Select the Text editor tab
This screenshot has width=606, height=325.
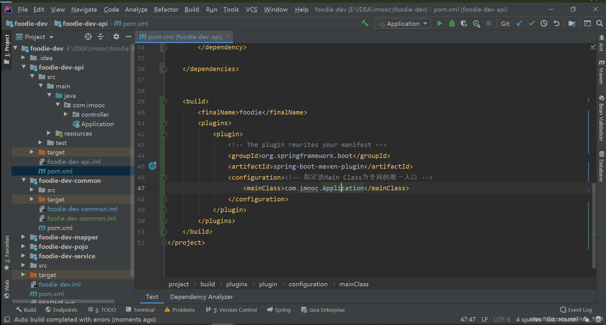[152, 297]
